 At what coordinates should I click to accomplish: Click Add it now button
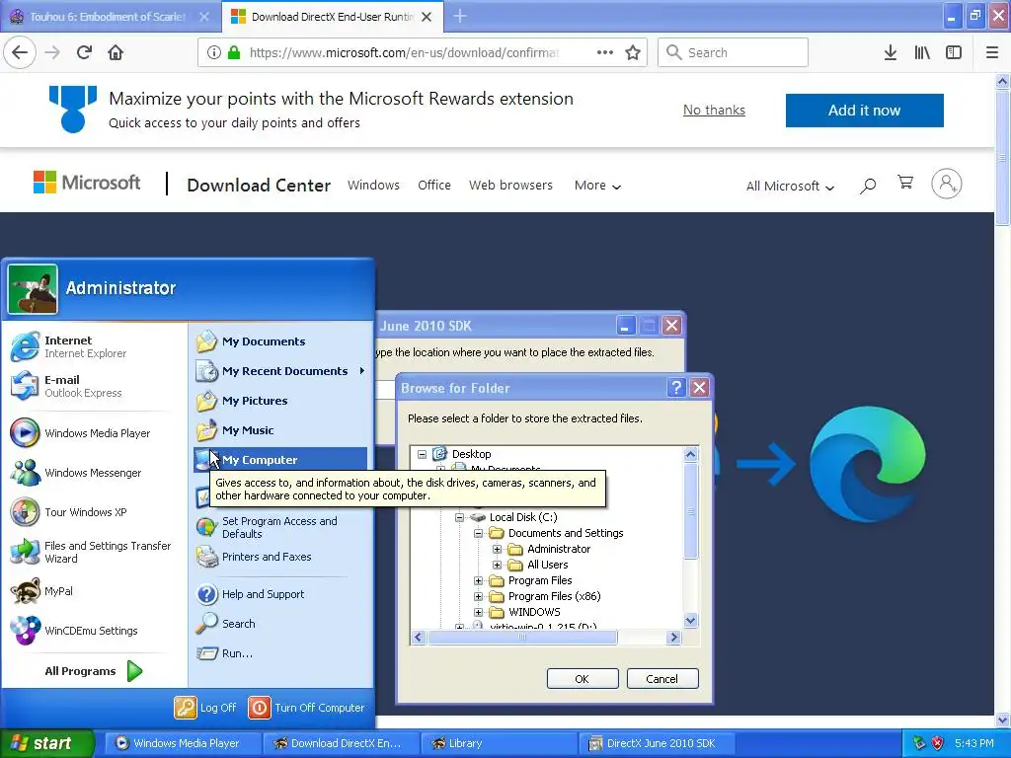(x=865, y=111)
